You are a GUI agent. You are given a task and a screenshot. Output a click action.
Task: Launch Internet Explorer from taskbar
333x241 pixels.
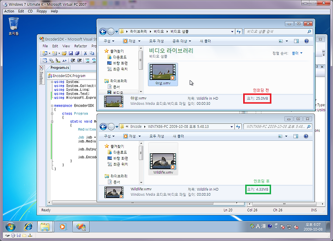(x=28, y=227)
